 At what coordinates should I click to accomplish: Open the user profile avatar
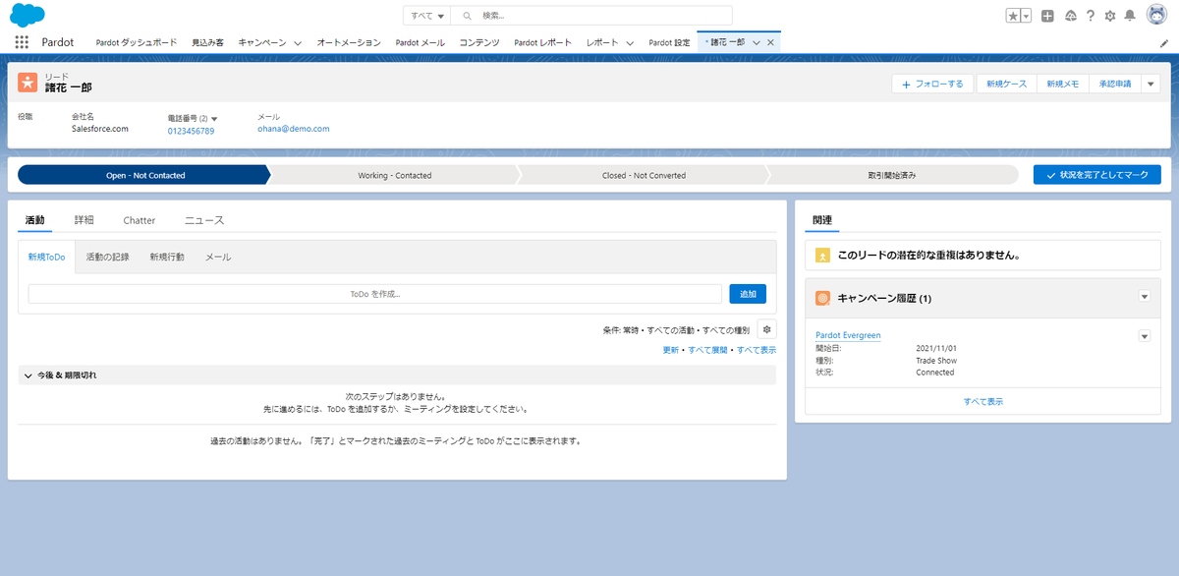[1155, 16]
